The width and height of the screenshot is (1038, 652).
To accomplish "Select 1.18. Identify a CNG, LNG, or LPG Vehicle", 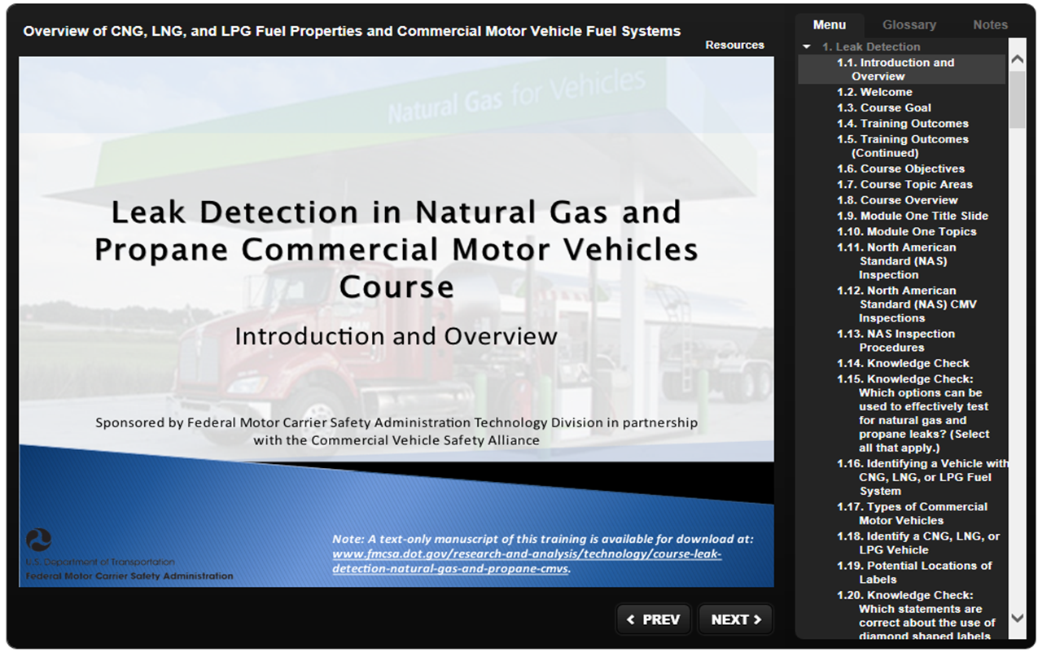I will (x=918, y=543).
